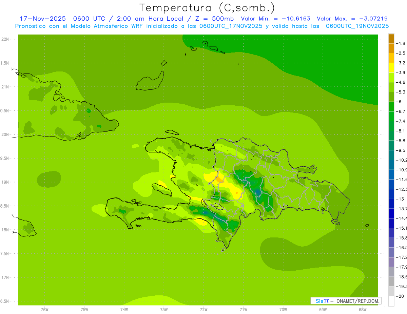Screen dimensions: 407x314
Task: Click the '20N' latitude axis label
Action: pyautogui.click(x=5, y=134)
